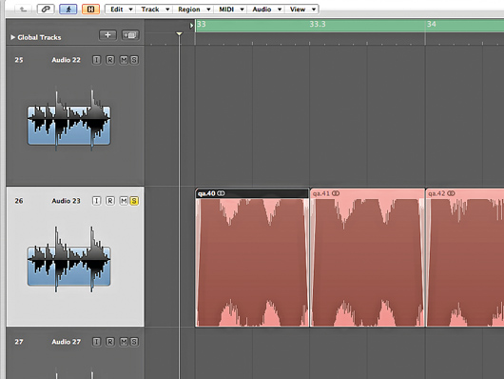Mute the Audio 23 track
This screenshot has height=379, width=504.
(124, 201)
